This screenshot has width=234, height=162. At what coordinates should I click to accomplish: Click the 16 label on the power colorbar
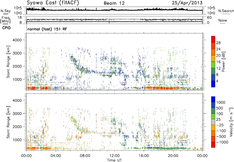(x=218, y=62)
